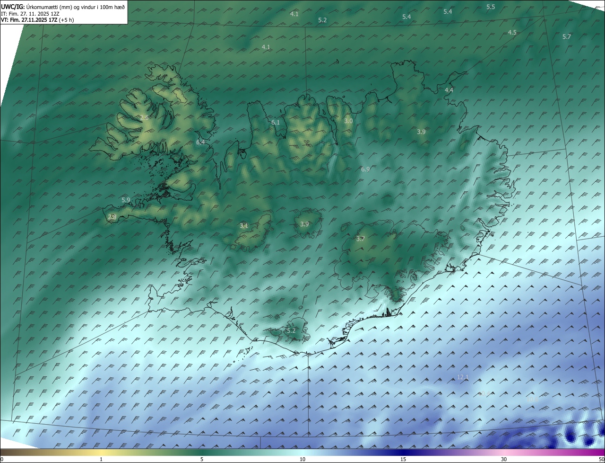The width and height of the screenshot is (605, 463).
Task: Click the 3.0 value label on the map
Action: (x=348, y=121)
